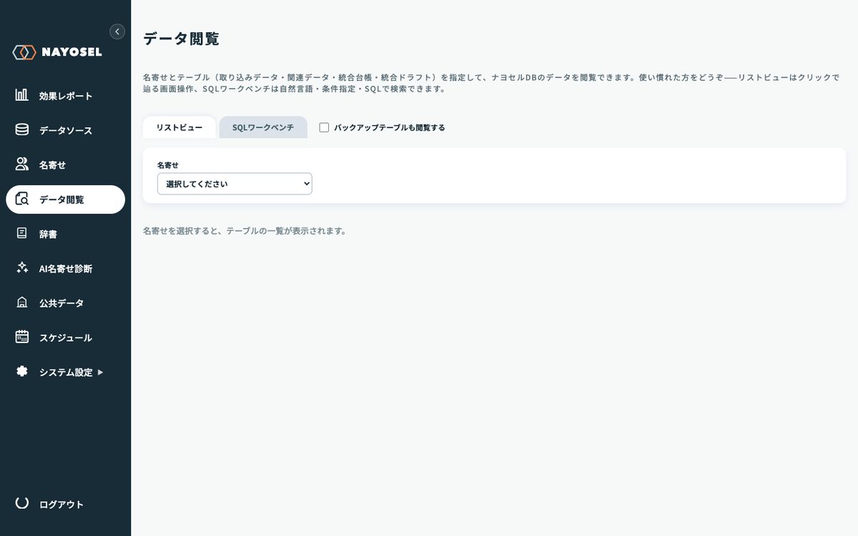Open the 辞書 page
This screenshot has width=858, height=536.
pos(65,234)
